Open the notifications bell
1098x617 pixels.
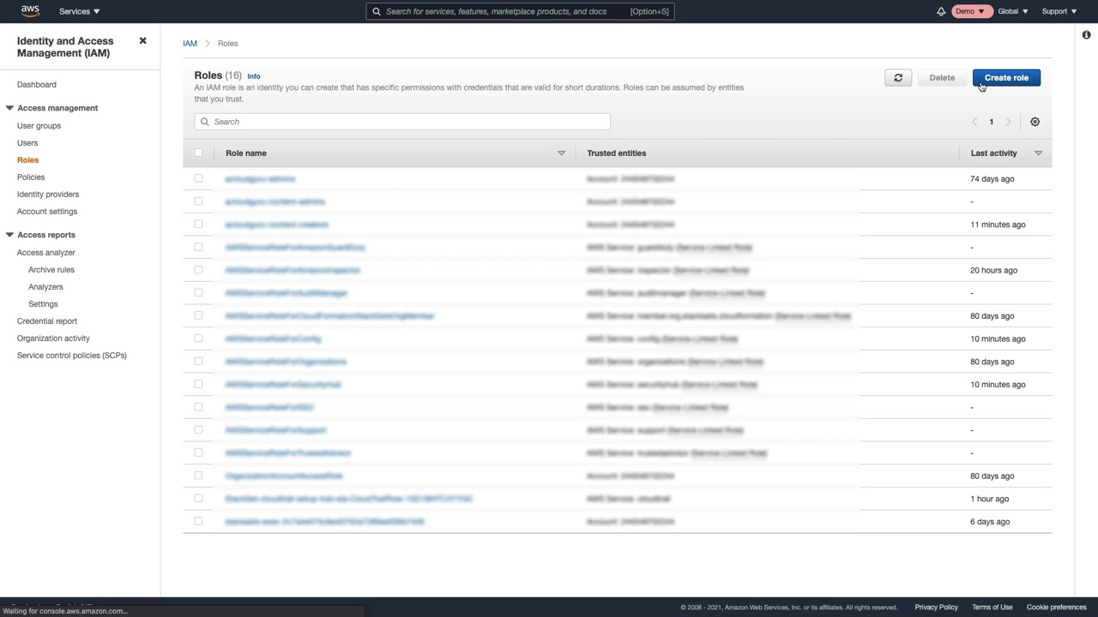pyautogui.click(x=941, y=11)
